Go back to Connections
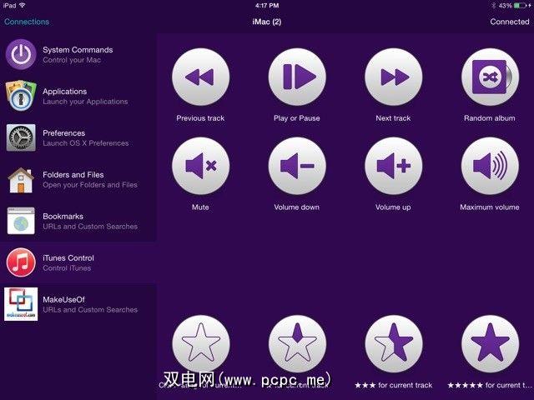Viewport: 534px width, 400px height. [x=27, y=22]
